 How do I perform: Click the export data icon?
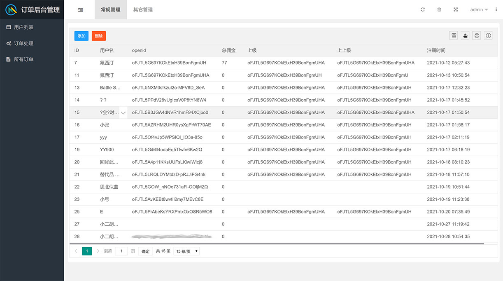(x=465, y=35)
